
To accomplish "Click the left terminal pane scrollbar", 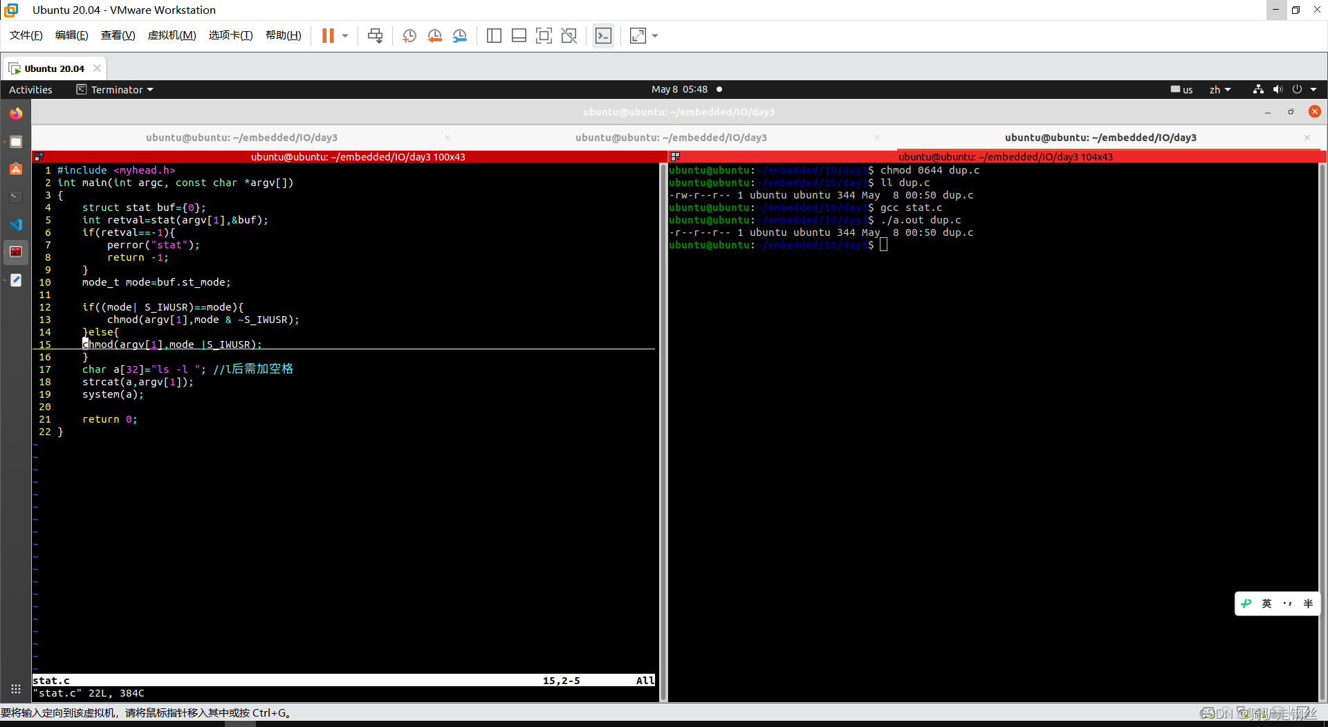I will coord(663,432).
